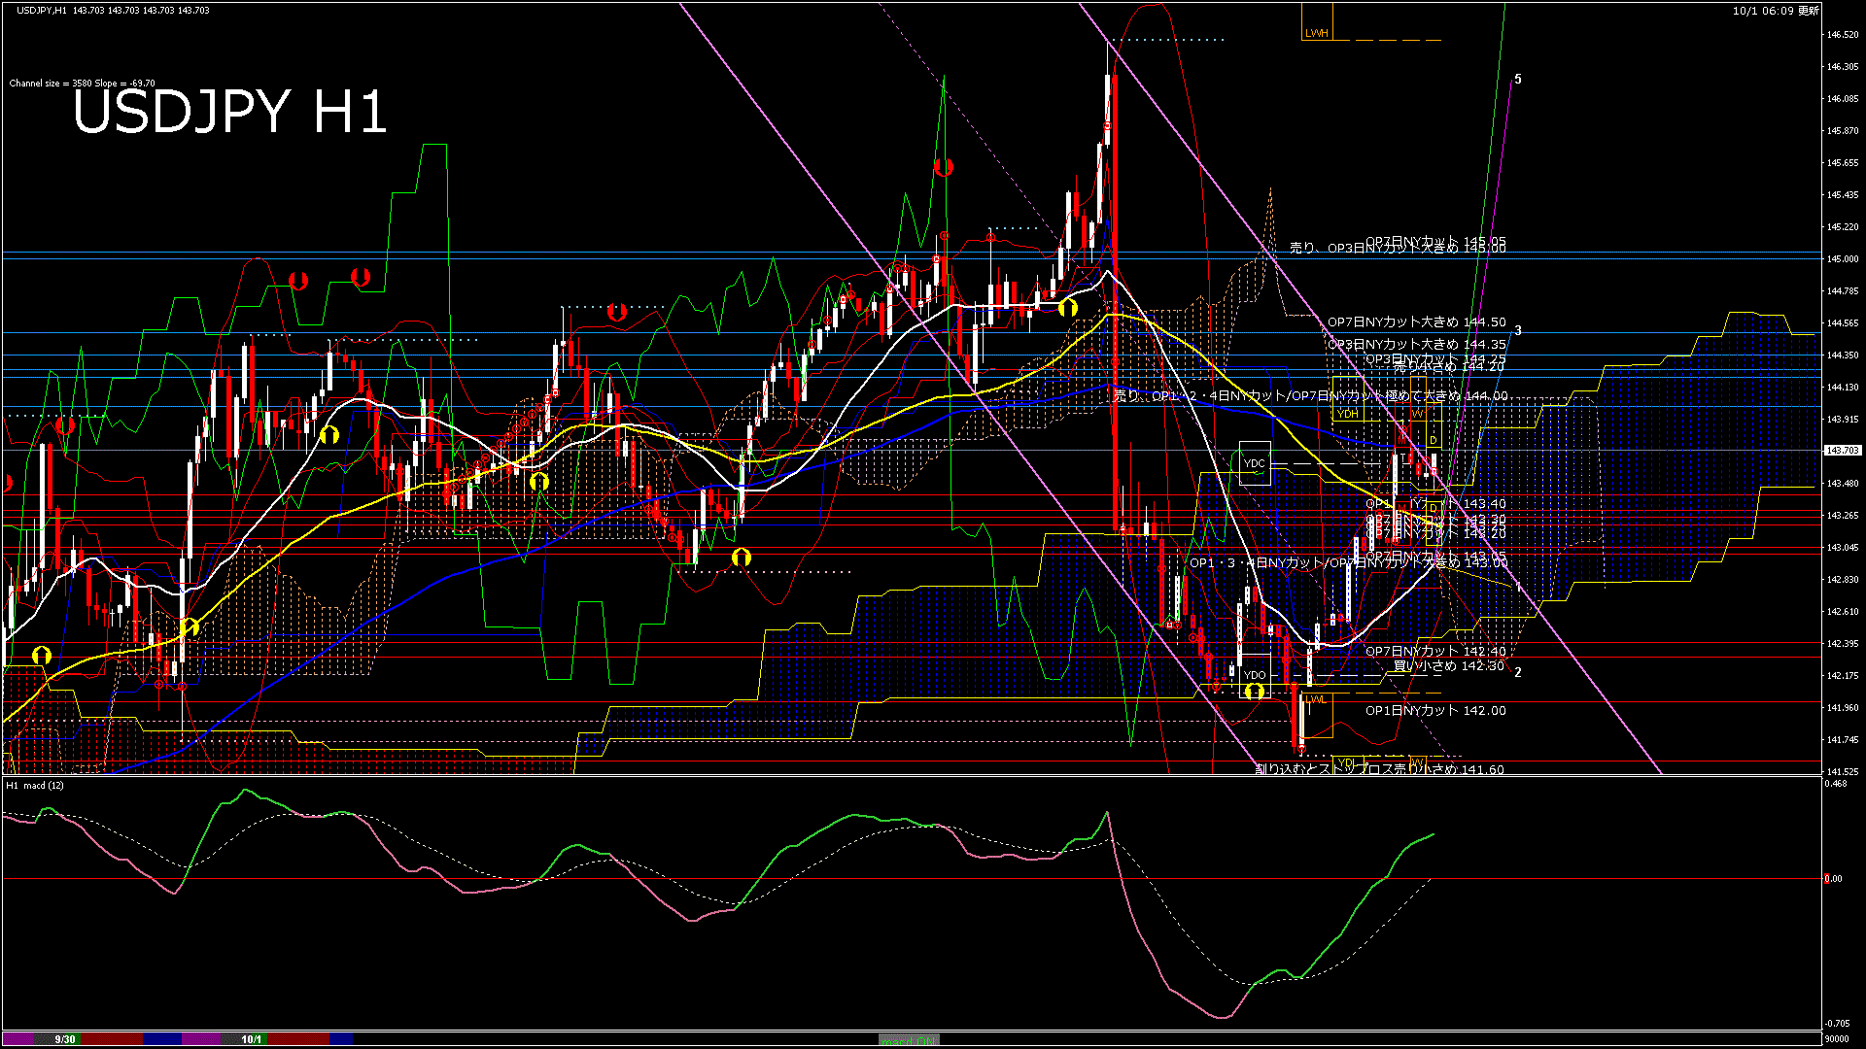Click the yellow YDH yesterday-high label

coord(1347,414)
